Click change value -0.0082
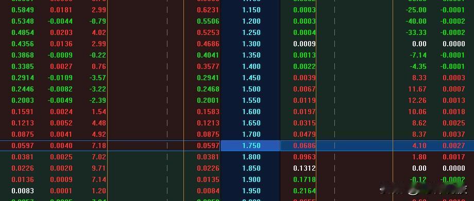Viewport: 474px width, 201px height. click(60, 89)
